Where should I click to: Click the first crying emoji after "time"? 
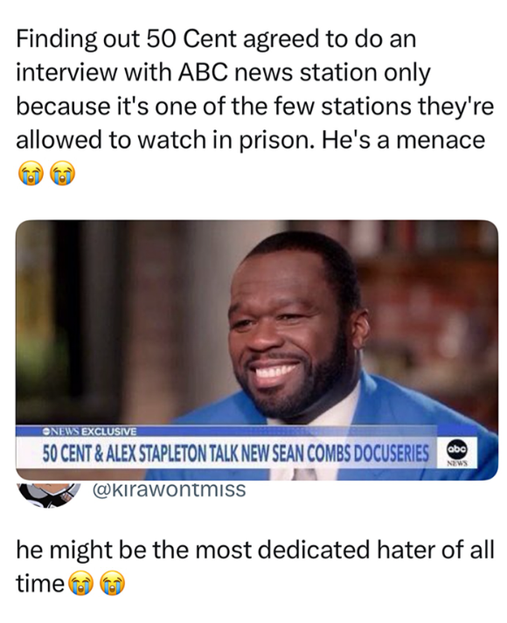(81, 584)
